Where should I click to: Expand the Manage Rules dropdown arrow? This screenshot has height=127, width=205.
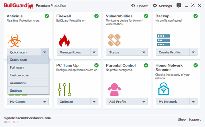tap(94, 52)
